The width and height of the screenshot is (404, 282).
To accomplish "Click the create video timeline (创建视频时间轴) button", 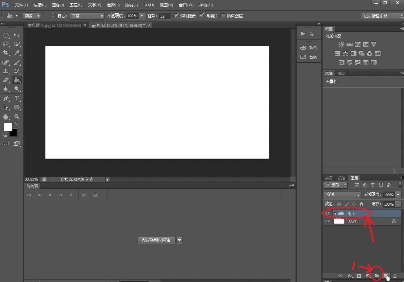I will click(x=156, y=240).
